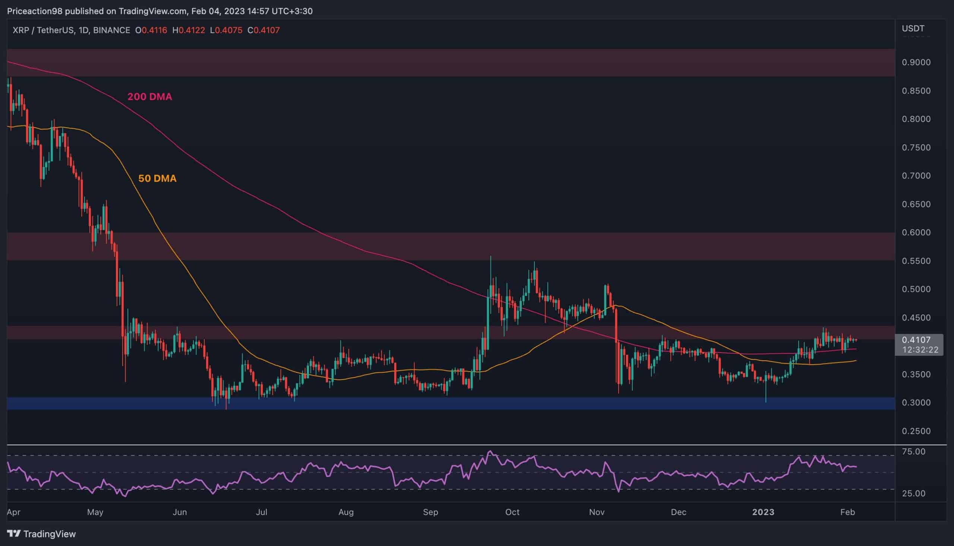Viewport: 954px width, 546px height.
Task: Select the close value C0.4107
Action: 263,31
